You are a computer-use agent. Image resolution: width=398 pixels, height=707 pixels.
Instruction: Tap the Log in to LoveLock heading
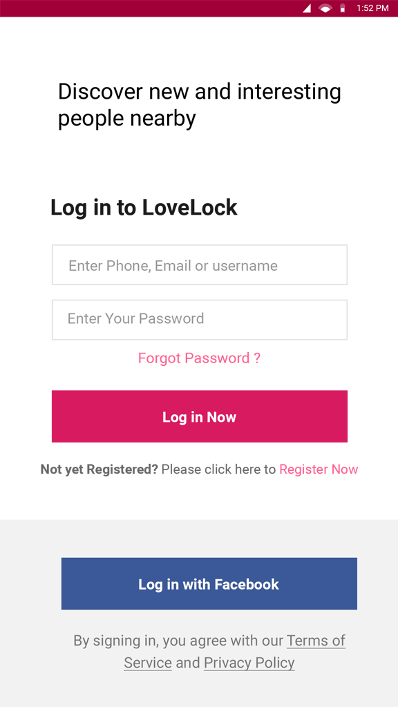coord(144,208)
